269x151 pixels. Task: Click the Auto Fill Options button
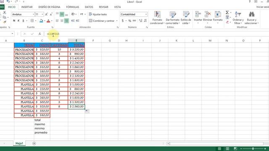(87, 111)
